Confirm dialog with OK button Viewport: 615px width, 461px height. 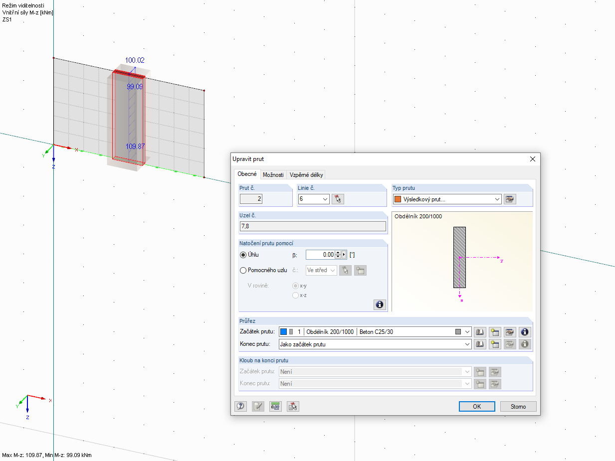click(x=477, y=406)
